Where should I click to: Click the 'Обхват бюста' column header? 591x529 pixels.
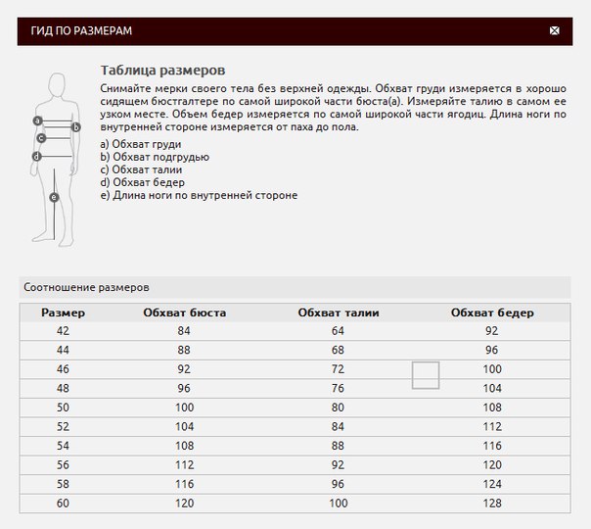(184, 313)
